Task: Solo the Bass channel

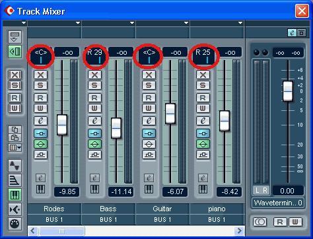Action: tap(94, 85)
